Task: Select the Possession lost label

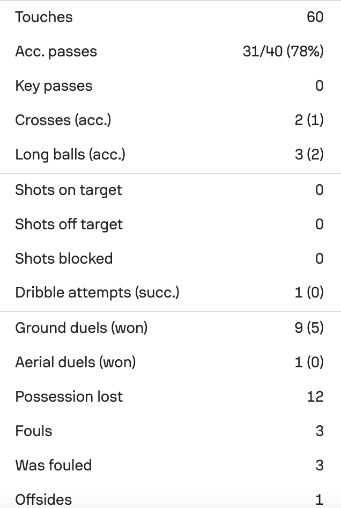Action: (x=69, y=396)
